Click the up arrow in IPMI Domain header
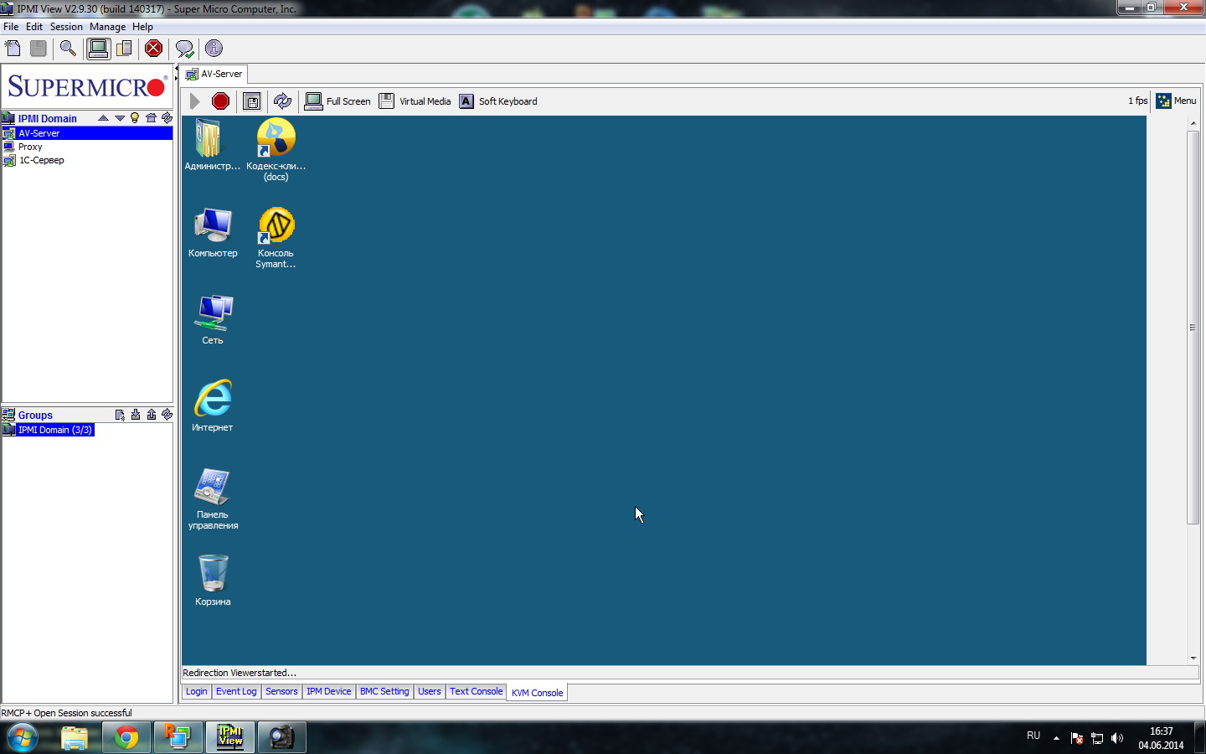This screenshot has width=1206, height=754. [x=104, y=118]
